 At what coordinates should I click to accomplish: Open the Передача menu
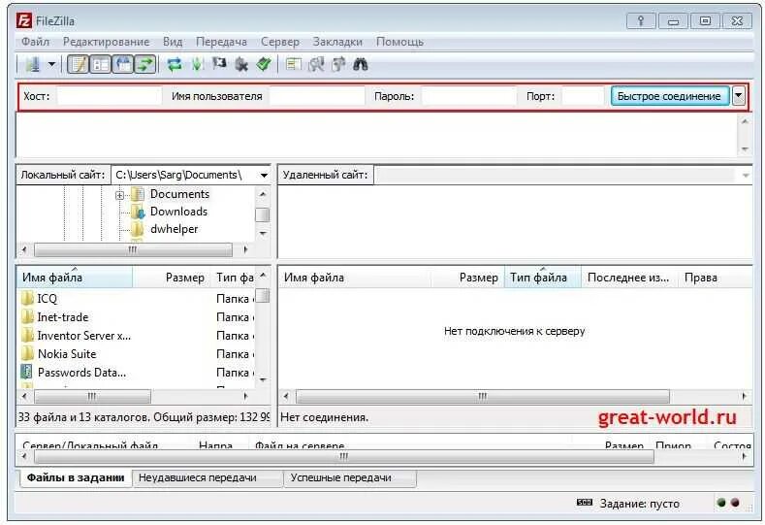coord(221,42)
